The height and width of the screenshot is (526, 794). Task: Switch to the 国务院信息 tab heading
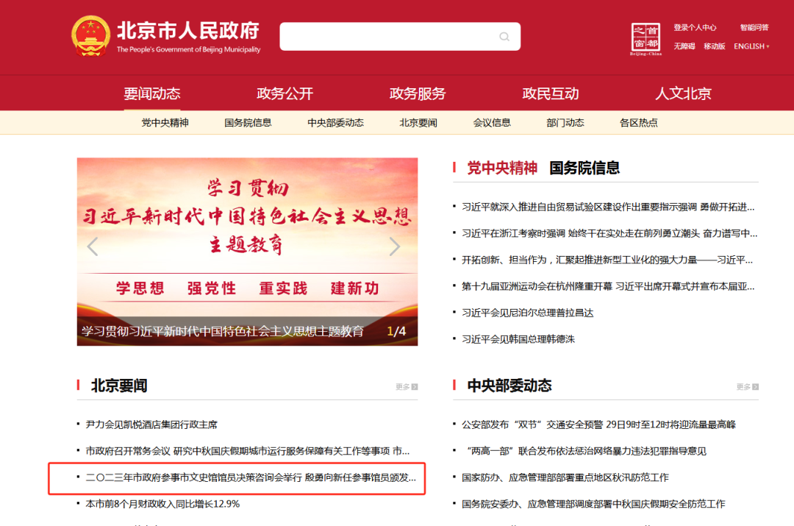[x=584, y=168]
